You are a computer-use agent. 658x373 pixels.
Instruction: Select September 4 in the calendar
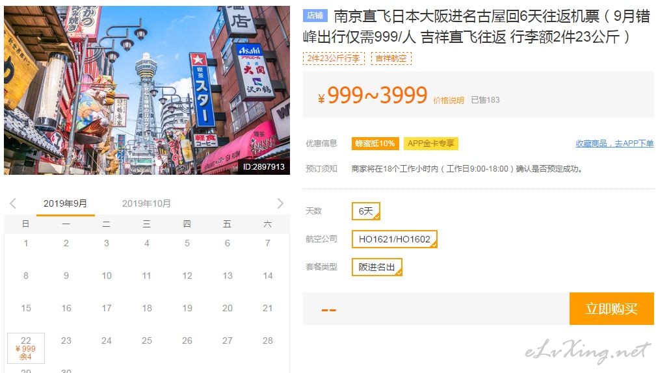[147, 243]
